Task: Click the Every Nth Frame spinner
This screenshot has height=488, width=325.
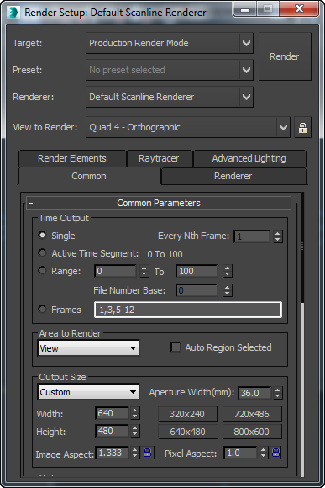Action: pos(277,236)
